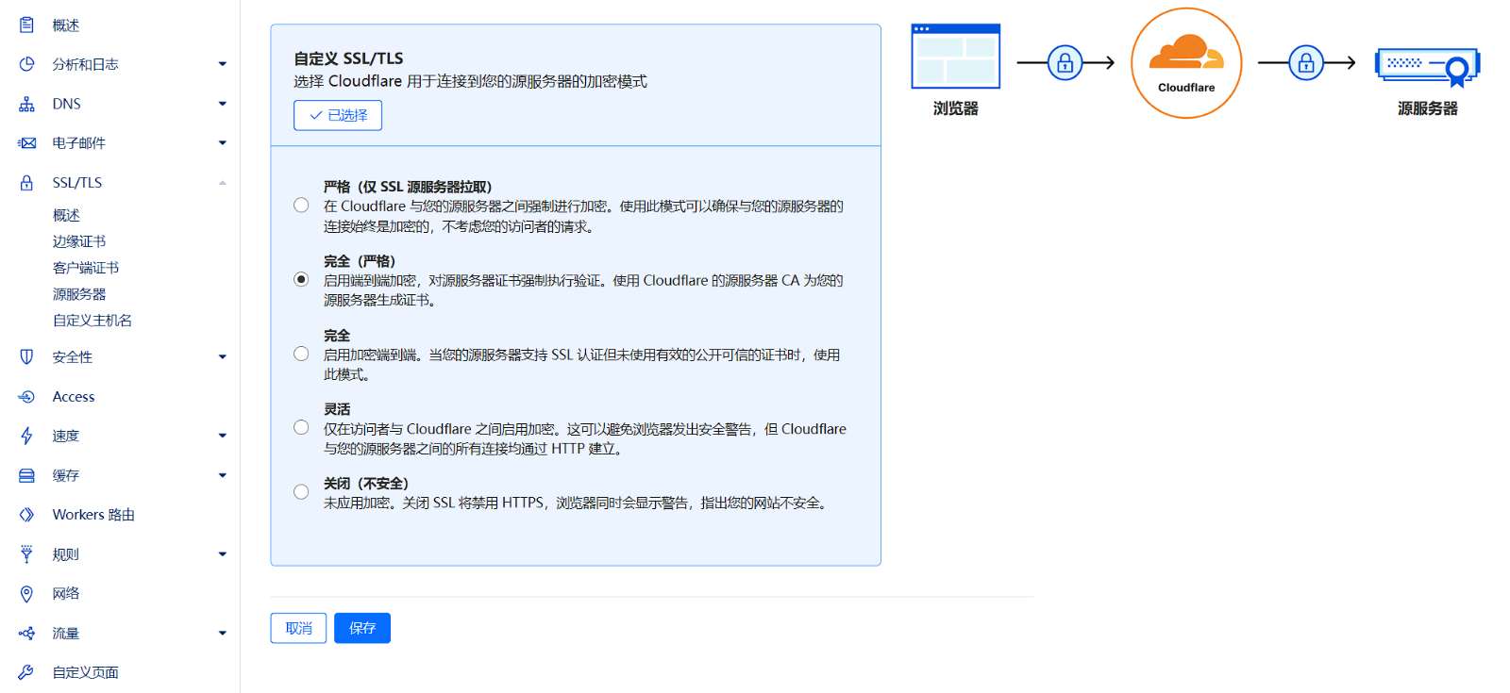This screenshot has width=1510, height=693.
Task: Click the 速度 lightning bolt icon
Action: (26, 436)
